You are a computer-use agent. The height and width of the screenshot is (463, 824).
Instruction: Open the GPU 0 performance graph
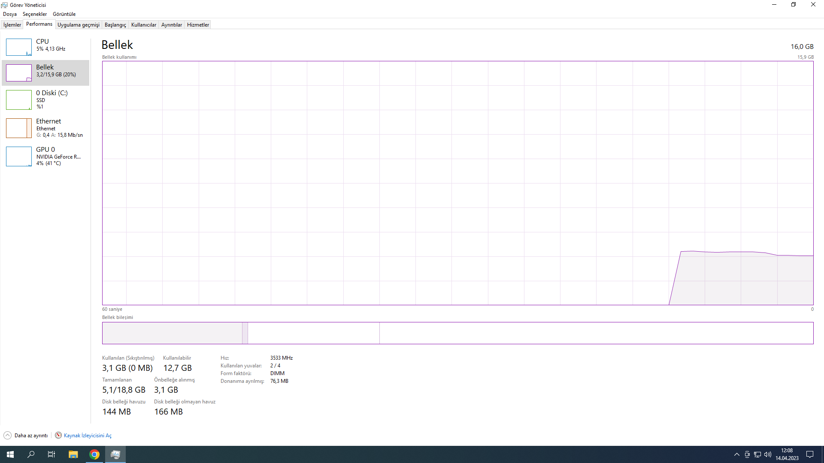[19, 156]
